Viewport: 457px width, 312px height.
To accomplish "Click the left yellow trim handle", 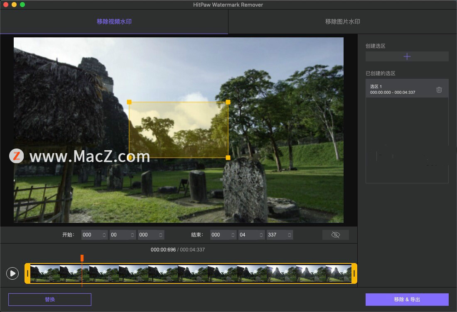I will (27, 273).
